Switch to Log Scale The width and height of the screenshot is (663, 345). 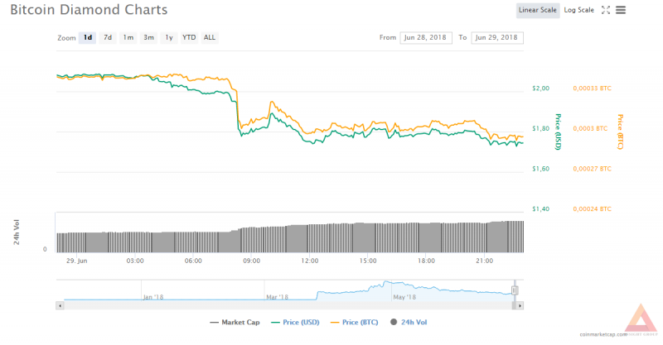(578, 10)
